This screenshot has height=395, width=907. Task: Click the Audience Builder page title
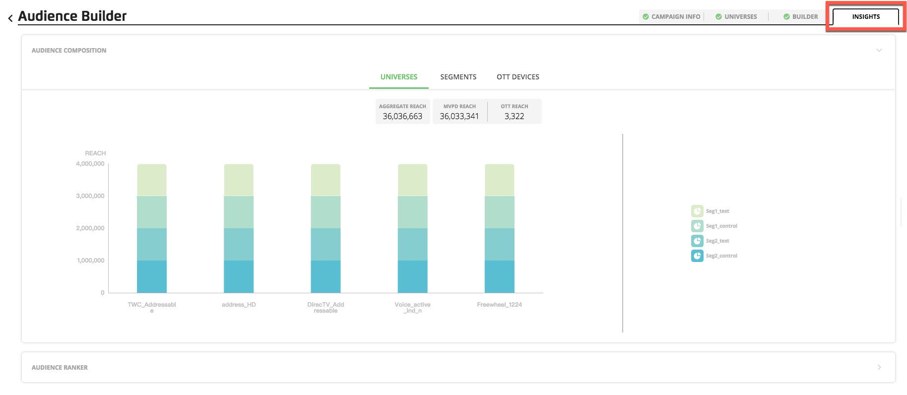click(x=72, y=16)
